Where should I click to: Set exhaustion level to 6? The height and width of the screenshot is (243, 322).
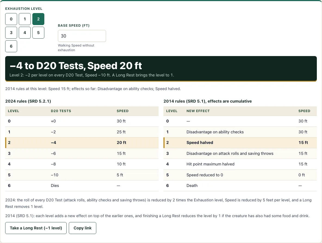[x=11, y=46]
